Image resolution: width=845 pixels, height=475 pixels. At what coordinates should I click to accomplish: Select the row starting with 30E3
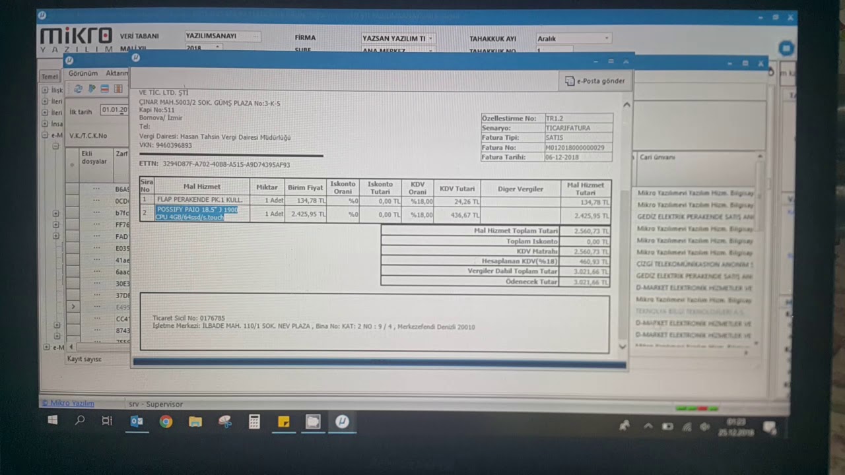(96, 284)
